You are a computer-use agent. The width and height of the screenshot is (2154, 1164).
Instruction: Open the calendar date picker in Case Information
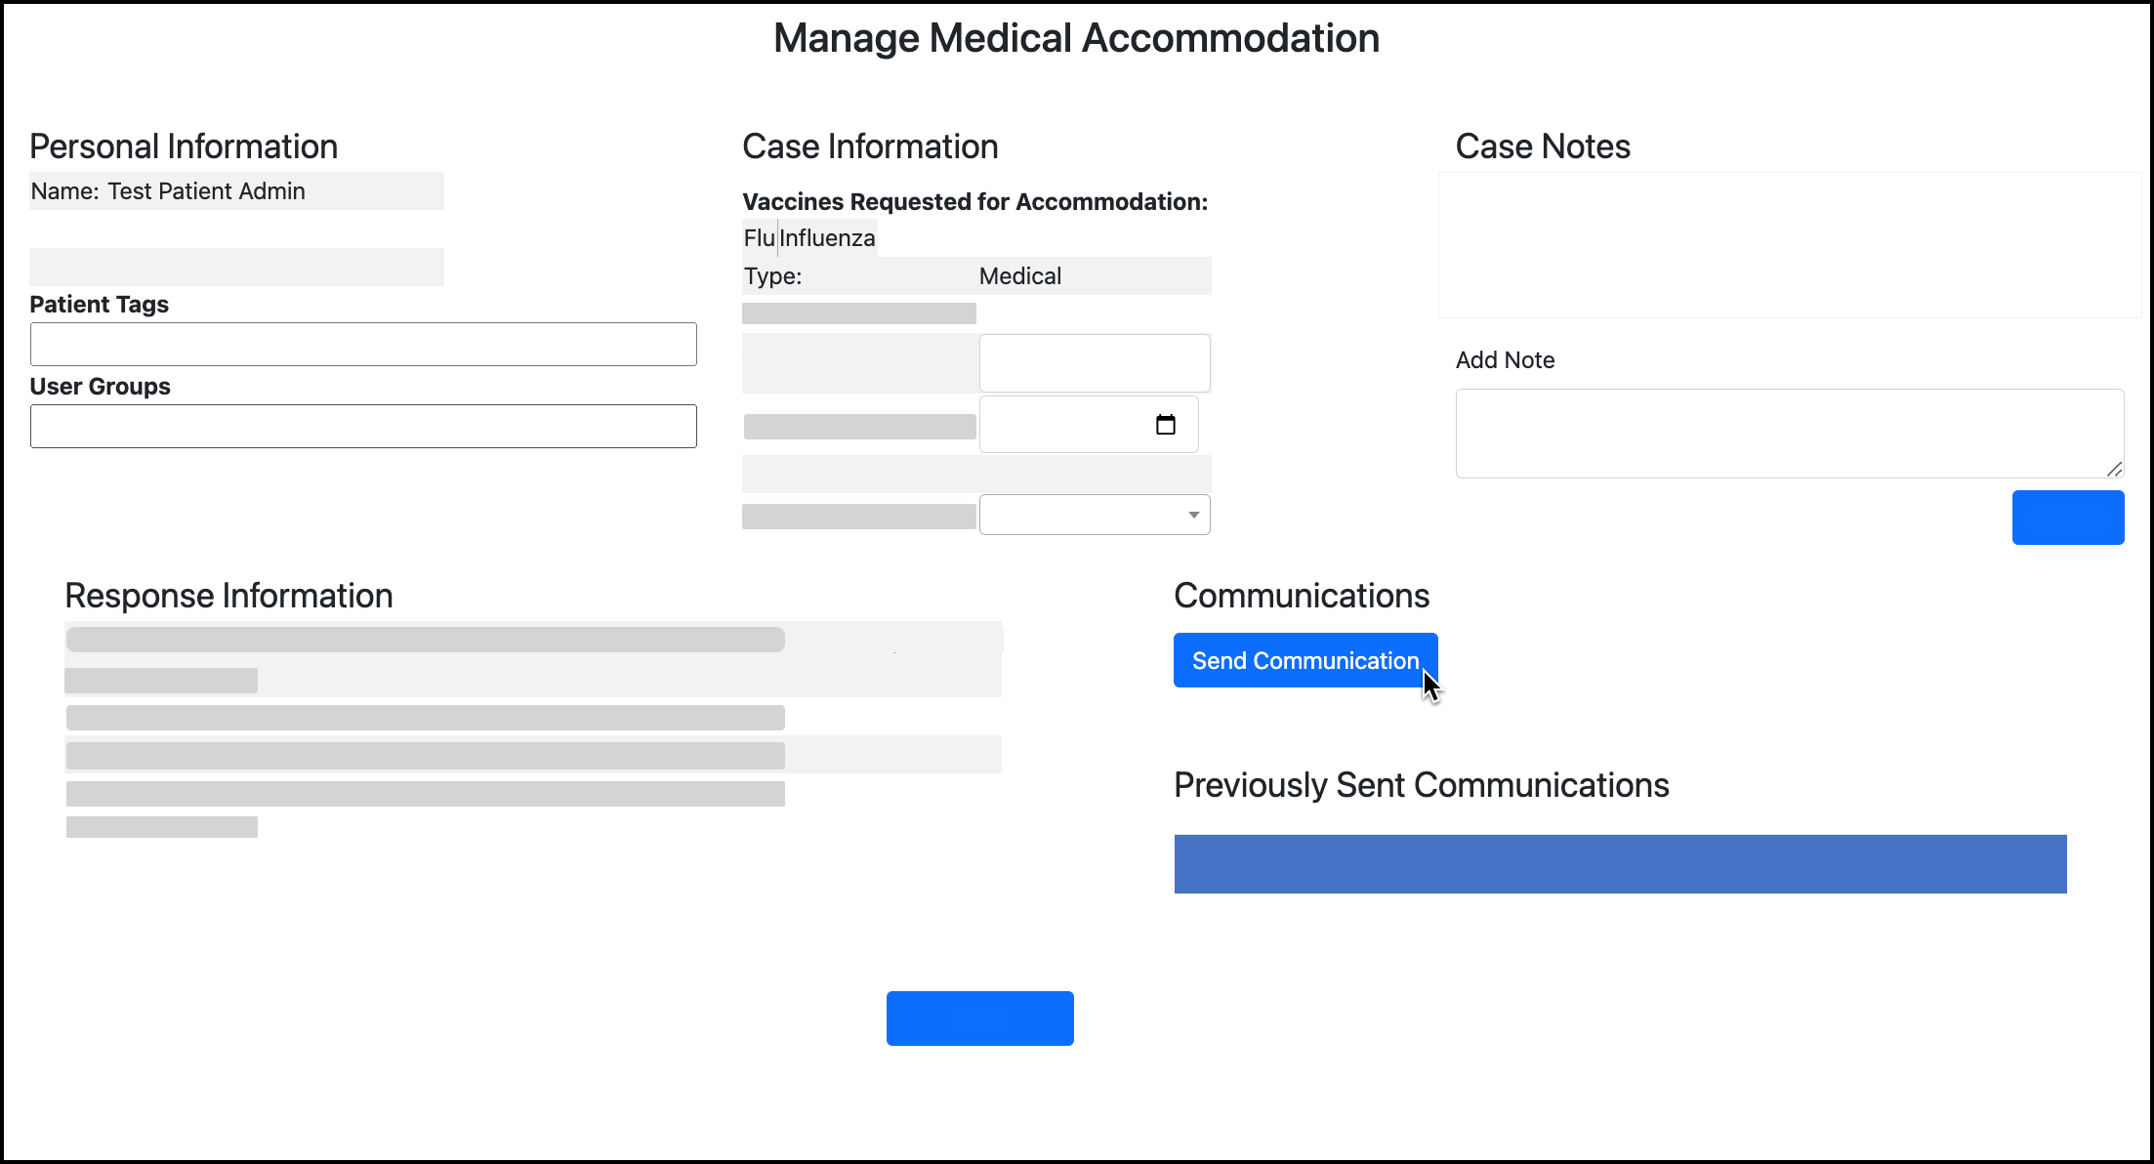1166,424
